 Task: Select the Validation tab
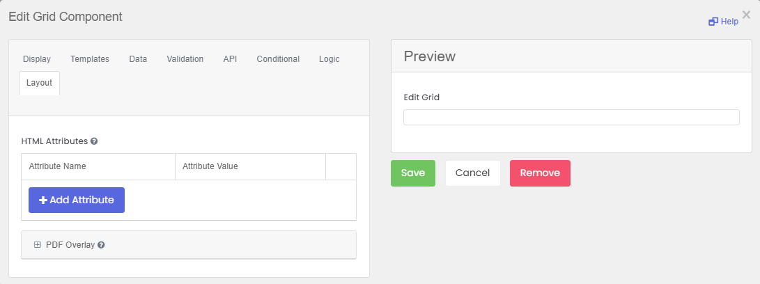point(185,59)
